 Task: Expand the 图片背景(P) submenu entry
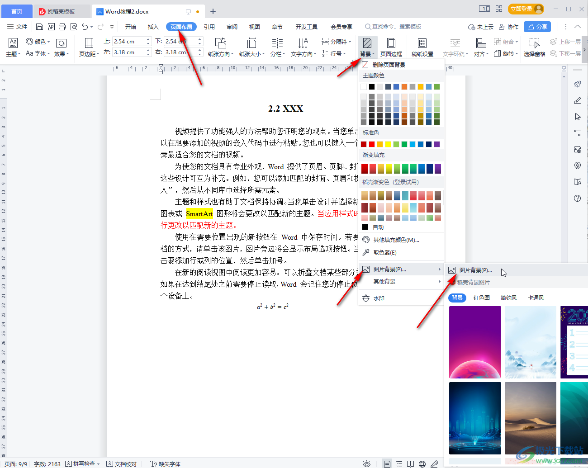point(401,269)
